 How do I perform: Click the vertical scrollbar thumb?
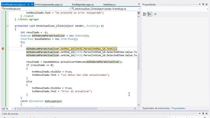139,62
